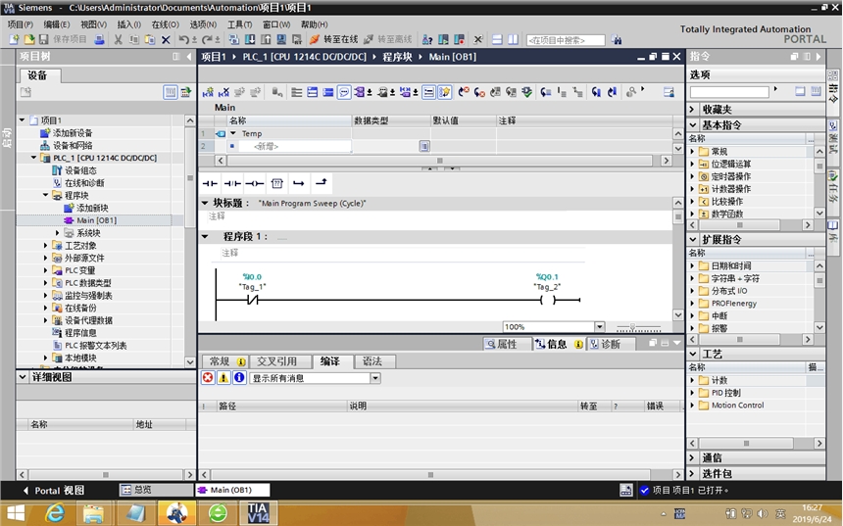Insert an output coil instruction
This screenshot has width=843, height=526.
point(254,183)
